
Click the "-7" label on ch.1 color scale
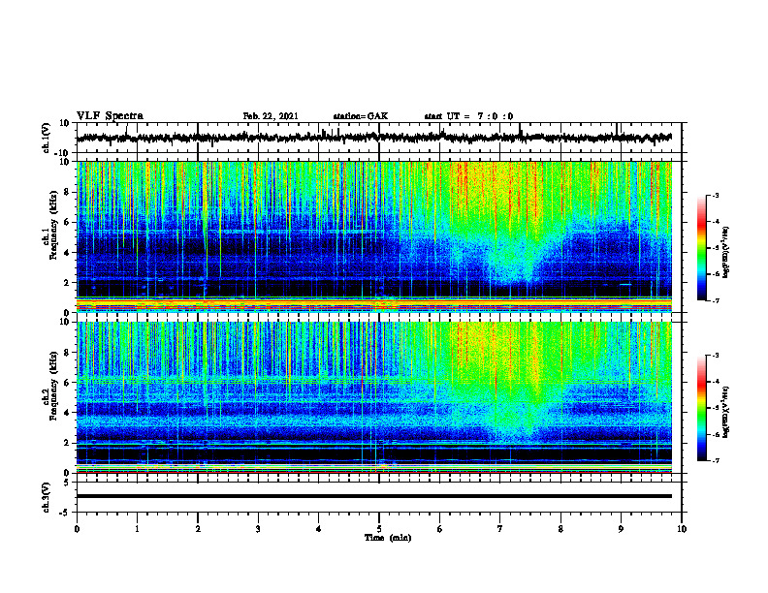(x=716, y=300)
